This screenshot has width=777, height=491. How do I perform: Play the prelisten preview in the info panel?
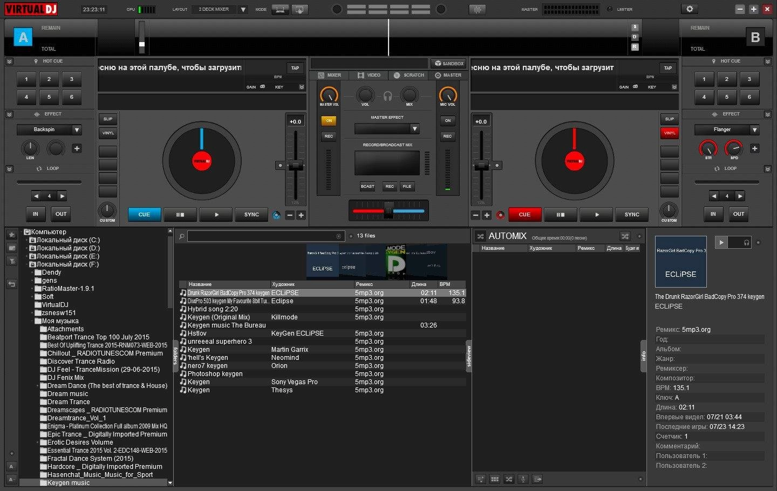click(x=721, y=243)
